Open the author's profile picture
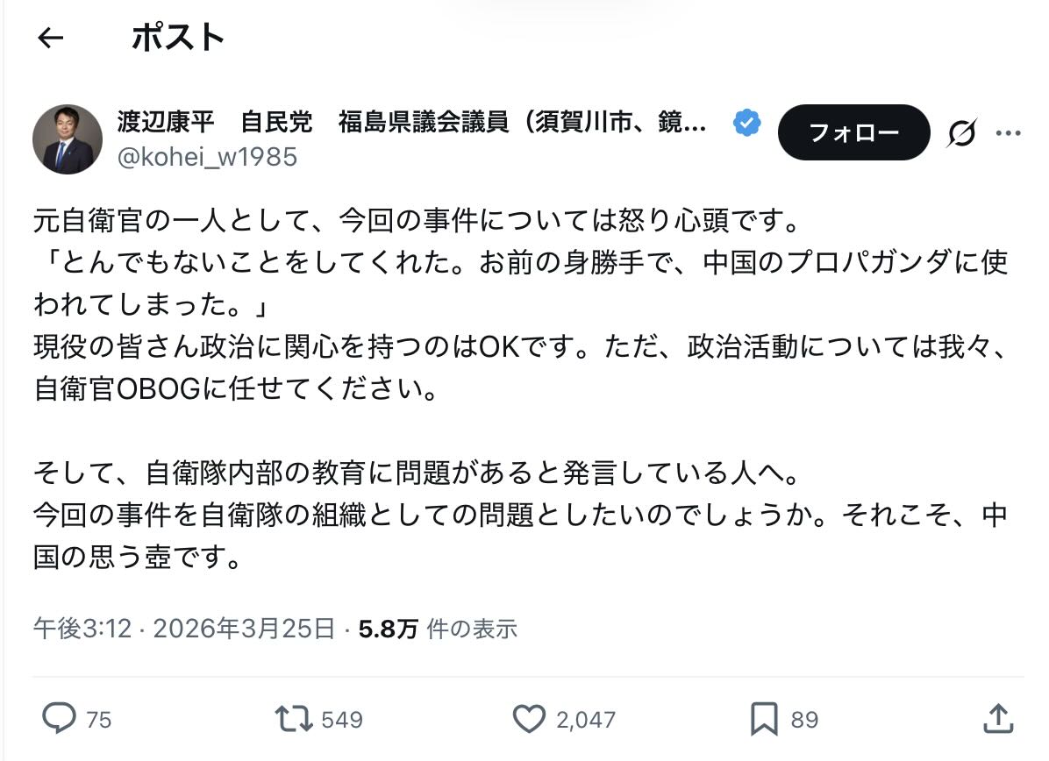 coord(68,139)
